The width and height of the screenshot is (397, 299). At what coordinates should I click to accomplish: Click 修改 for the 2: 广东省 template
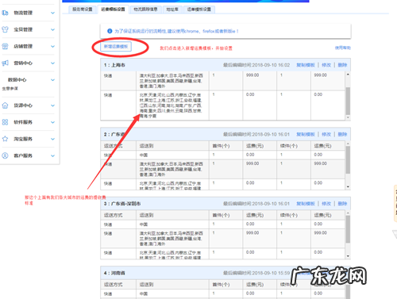pyautogui.click(x=326, y=134)
